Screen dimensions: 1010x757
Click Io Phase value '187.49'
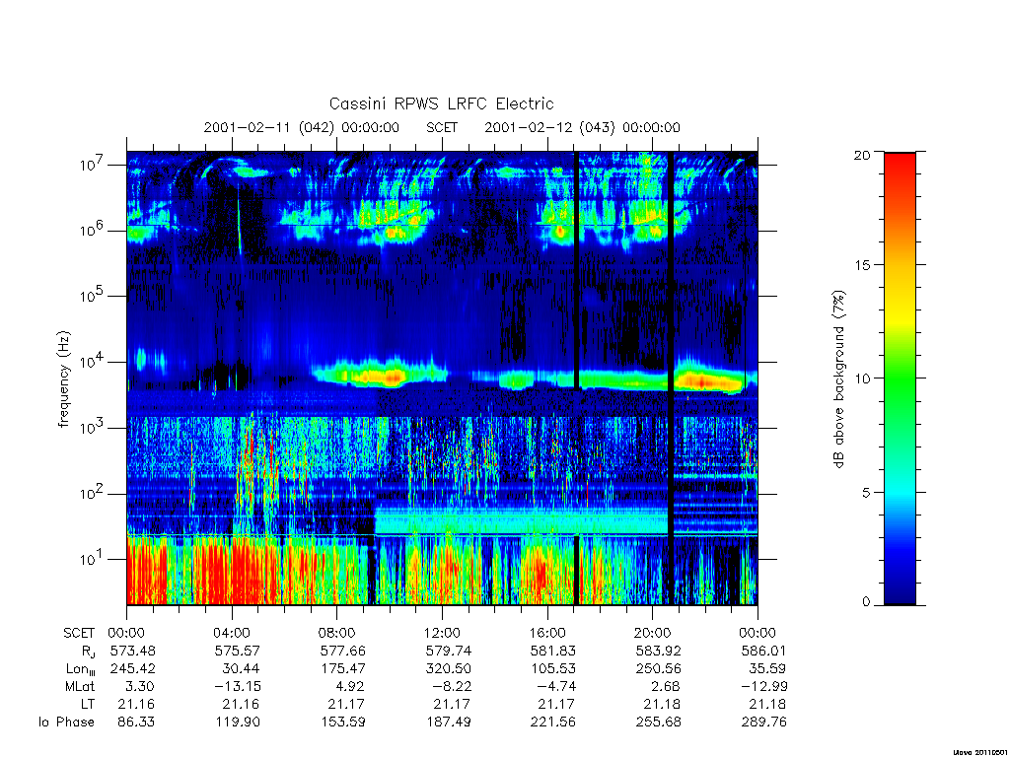449,723
